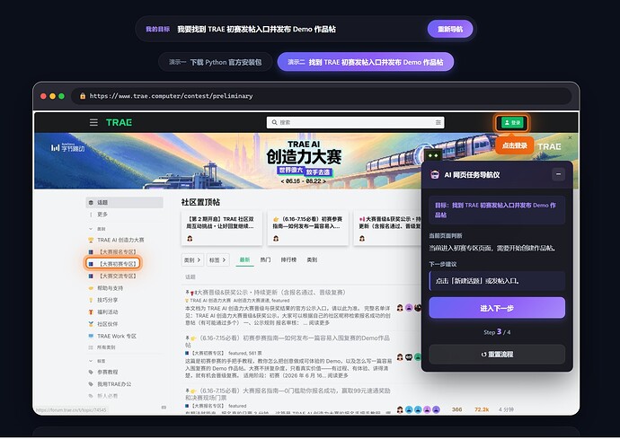
Task: Collapse the 类别 section in the sidebar
Action: tap(91, 229)
